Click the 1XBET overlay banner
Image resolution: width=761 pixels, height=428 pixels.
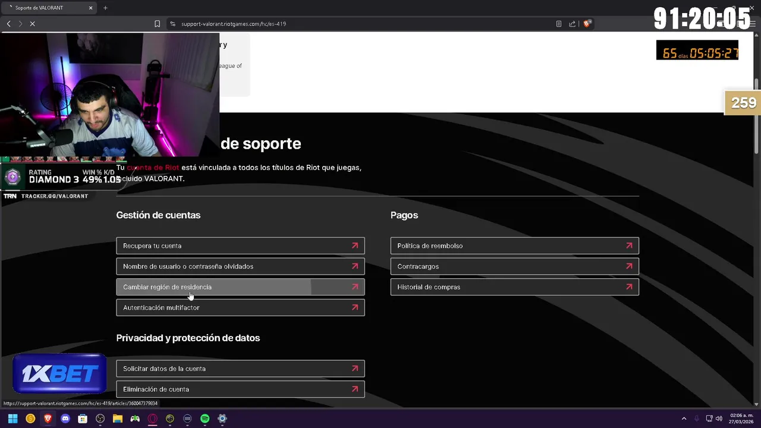pyautogui.click(x=59, y=373)
